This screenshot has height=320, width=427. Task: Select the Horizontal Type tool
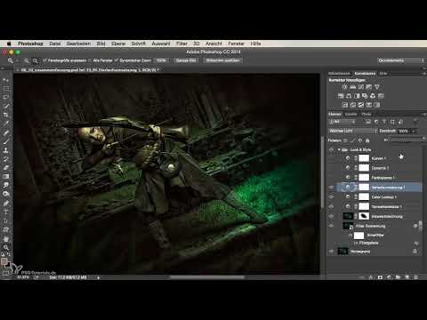[5, 212]
